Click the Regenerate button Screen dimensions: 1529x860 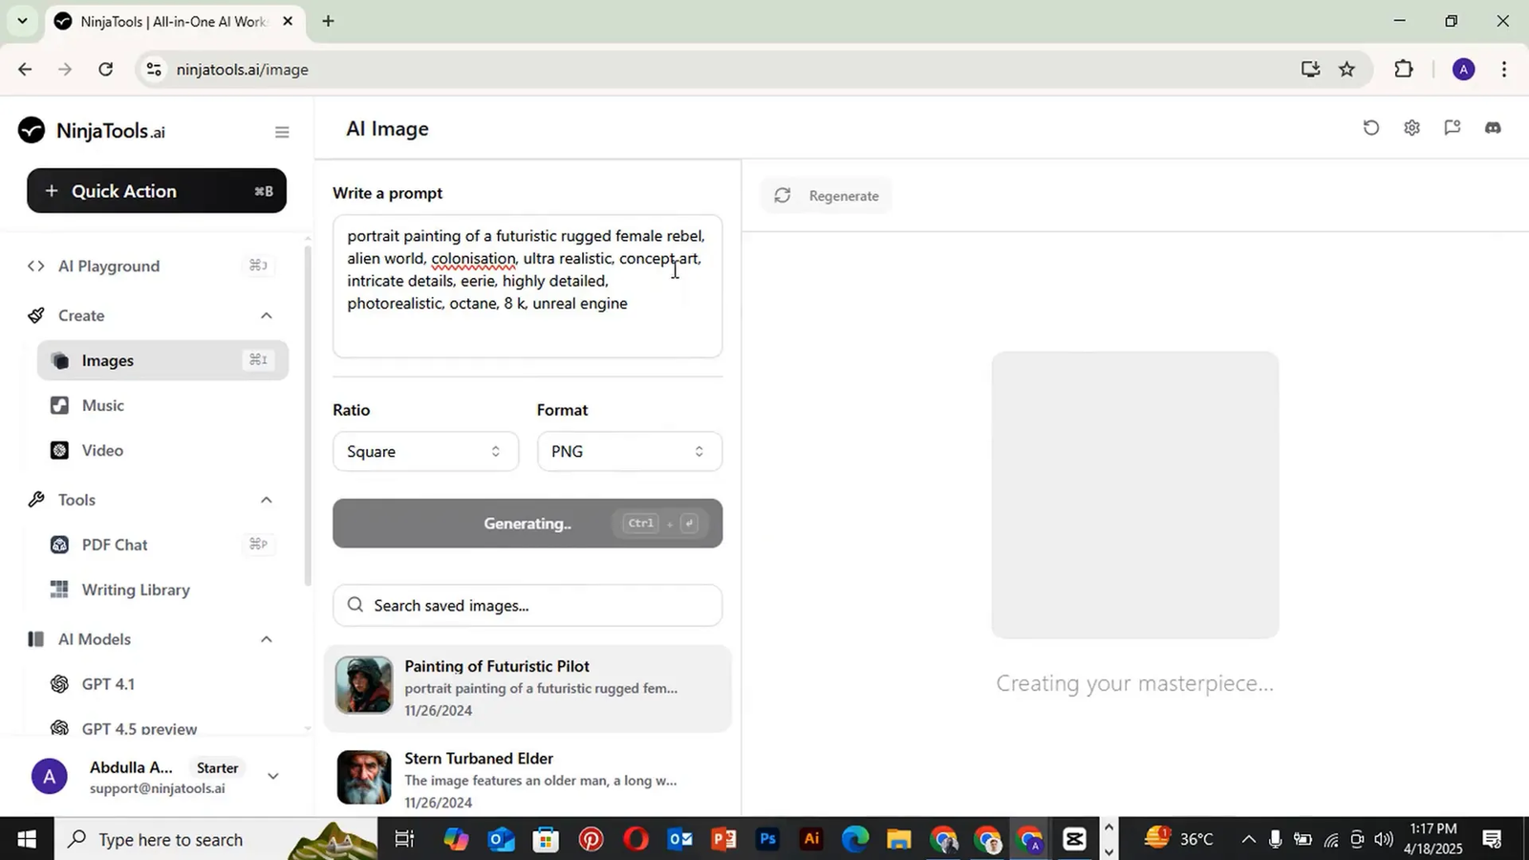coord(827,196)
